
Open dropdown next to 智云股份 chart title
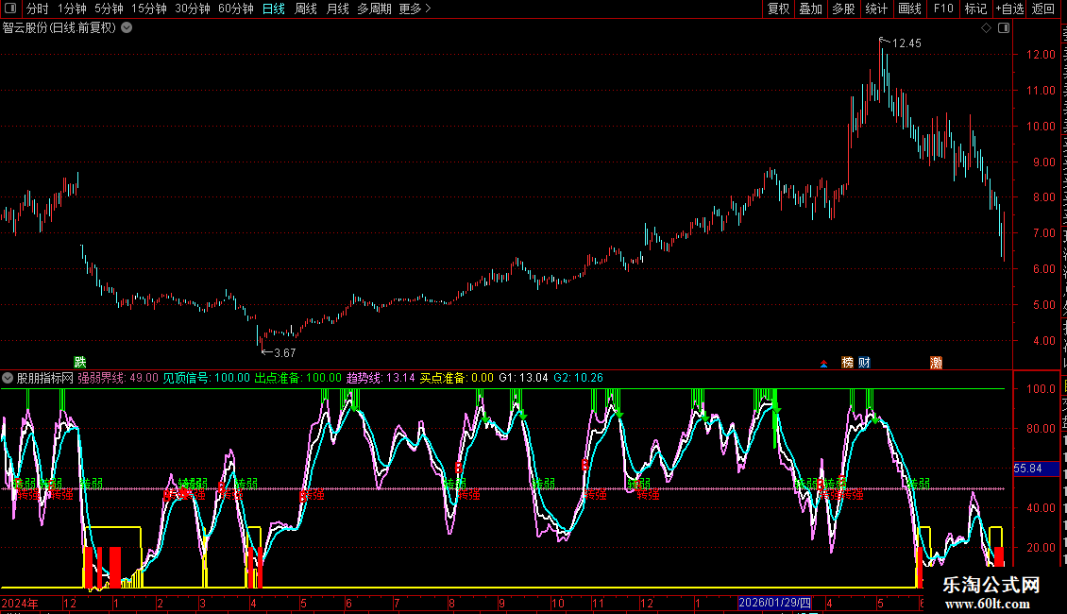pos(127,28)
